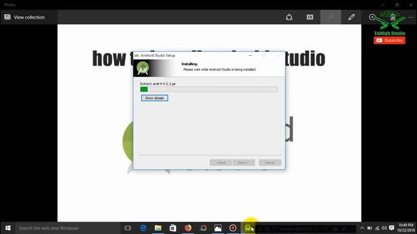Click the View collection photo icon
417x234 pixels.
[7, 17]
